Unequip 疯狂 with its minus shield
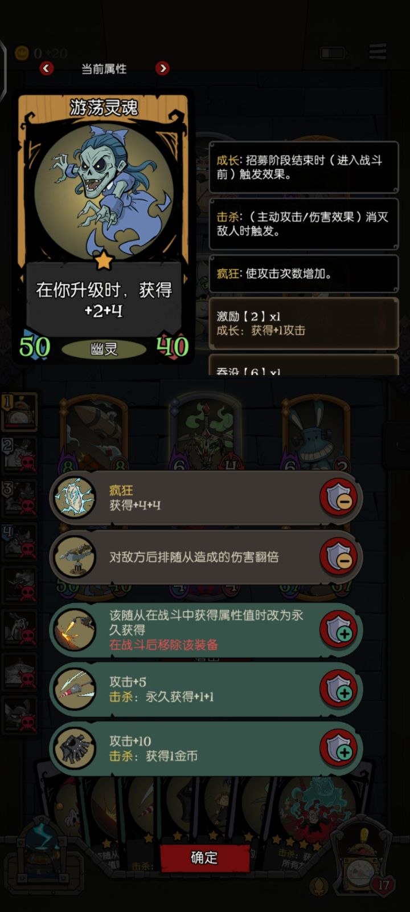 click(x=339, y=497)
